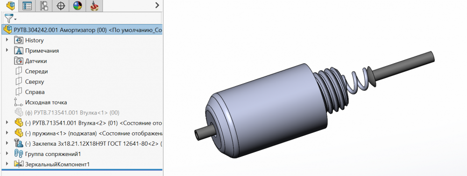Select the History tree item label
This screenshot has width=467, height=176.
34,41
